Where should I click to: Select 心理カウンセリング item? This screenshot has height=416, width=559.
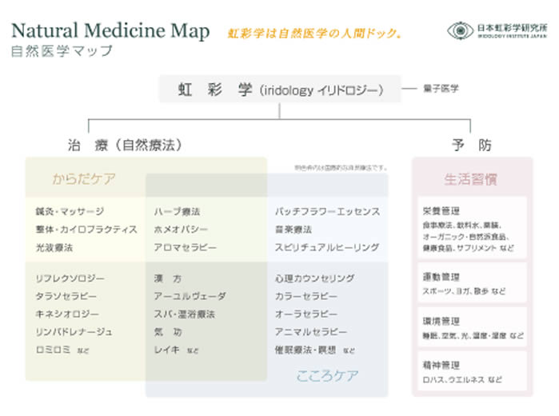[314, 278]
